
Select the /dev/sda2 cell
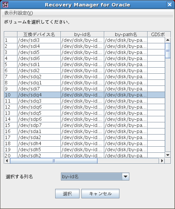pyautogui.click(x=39, y=138)
